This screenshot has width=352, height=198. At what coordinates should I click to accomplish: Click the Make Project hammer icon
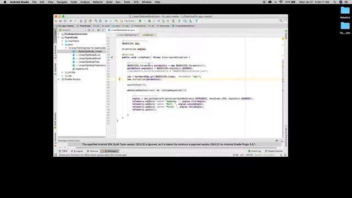coord(116,21)
